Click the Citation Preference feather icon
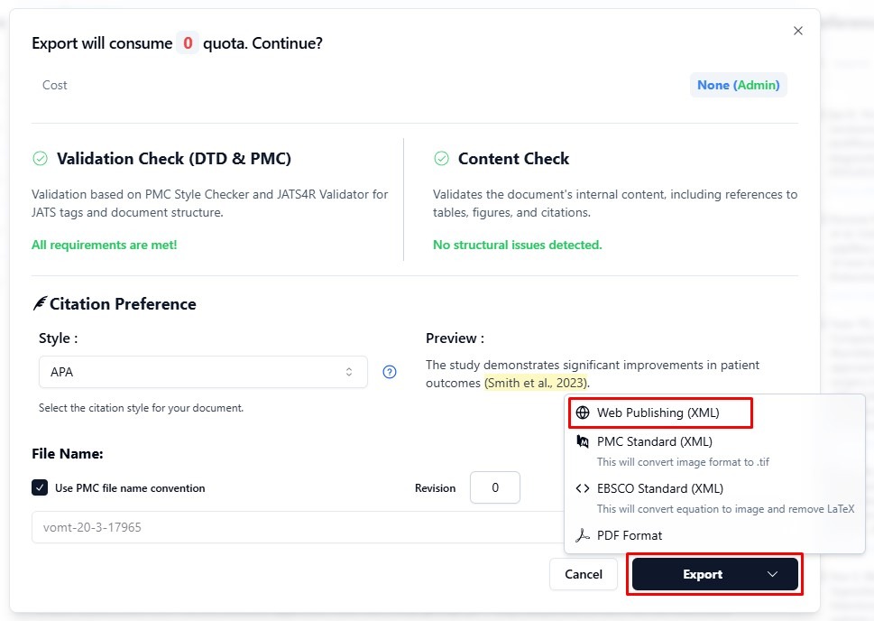The image size is (874, 621). pos(39,304)
